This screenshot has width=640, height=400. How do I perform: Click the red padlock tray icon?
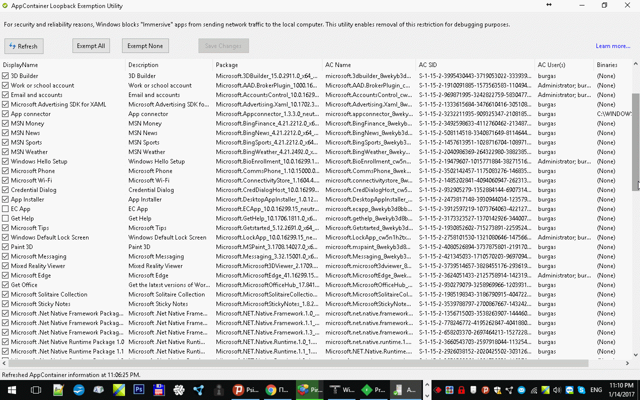[461, 390]
